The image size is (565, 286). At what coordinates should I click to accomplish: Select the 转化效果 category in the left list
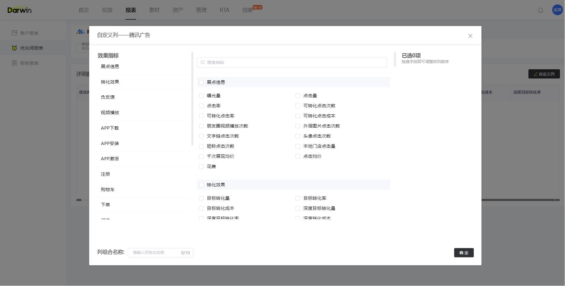(x=110, y=82)
